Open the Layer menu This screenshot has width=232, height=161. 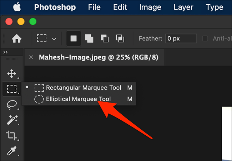coord(183,7)
